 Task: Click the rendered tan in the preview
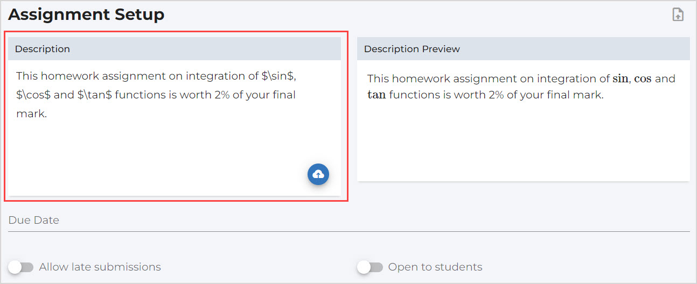(x=377, y=96)
